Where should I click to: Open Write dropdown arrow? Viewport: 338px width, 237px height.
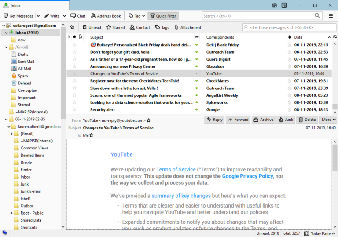tap(64, 16)
